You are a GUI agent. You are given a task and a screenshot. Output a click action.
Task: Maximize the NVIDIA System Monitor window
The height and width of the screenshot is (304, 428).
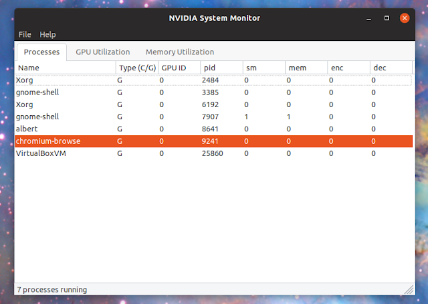click(x=387, y=18)
